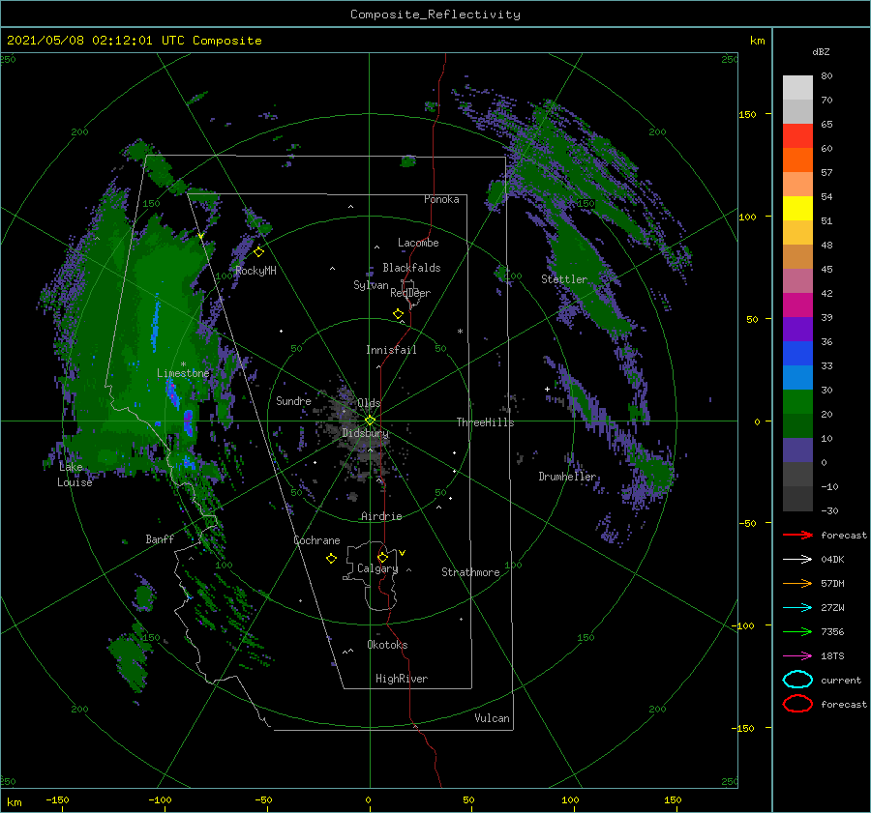This screenshot has width=871, height=813.
Task: Click the Lake Louise label
Action: point(75,475)
